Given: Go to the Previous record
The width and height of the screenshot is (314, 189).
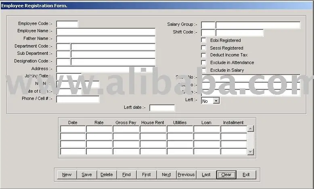Looking at the screenshot, I should (x=186, y=174).
